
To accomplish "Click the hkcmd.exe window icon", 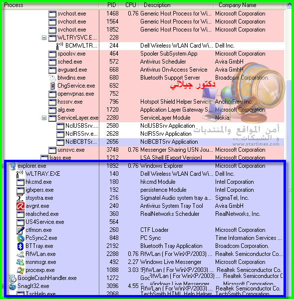I will coord(20,182).
